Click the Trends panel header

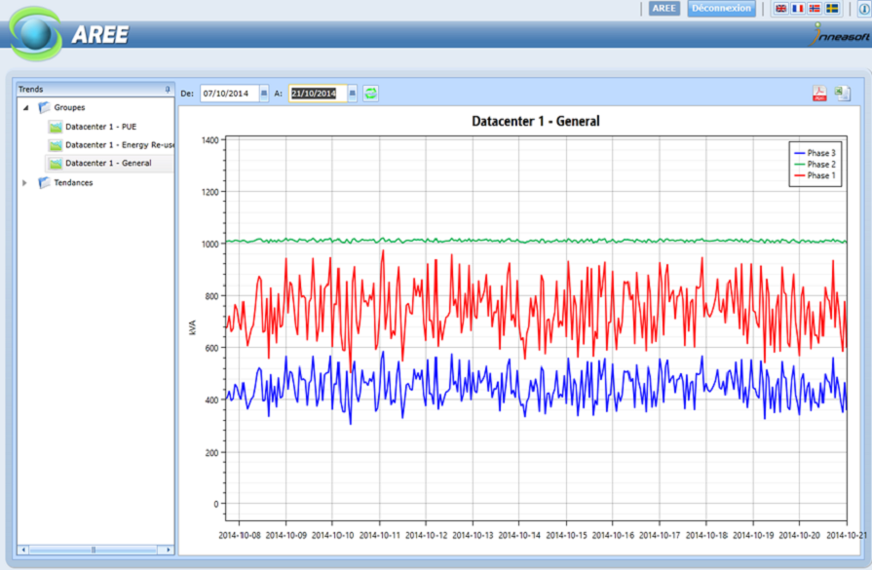coord(95,89)
